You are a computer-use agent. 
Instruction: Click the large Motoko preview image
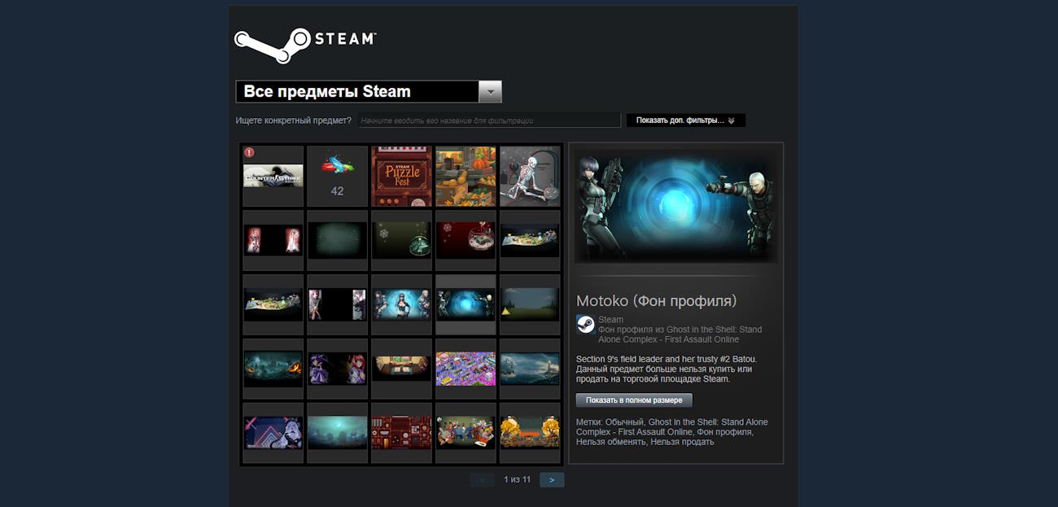[675, 206]
